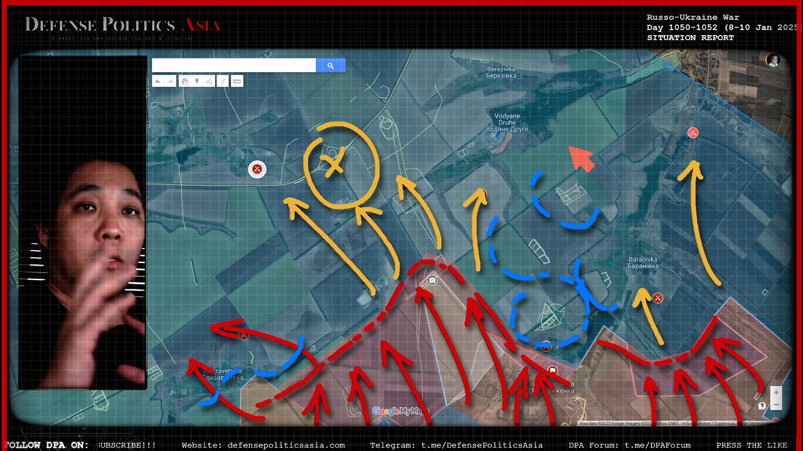Click the camera marker at red salient tip
Screen dimensions: 803x451
pyautogui.click(x=432, y=281)
